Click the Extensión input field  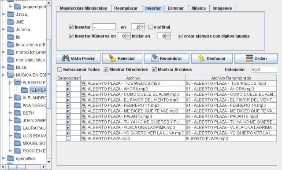click(x=264, y=69)
